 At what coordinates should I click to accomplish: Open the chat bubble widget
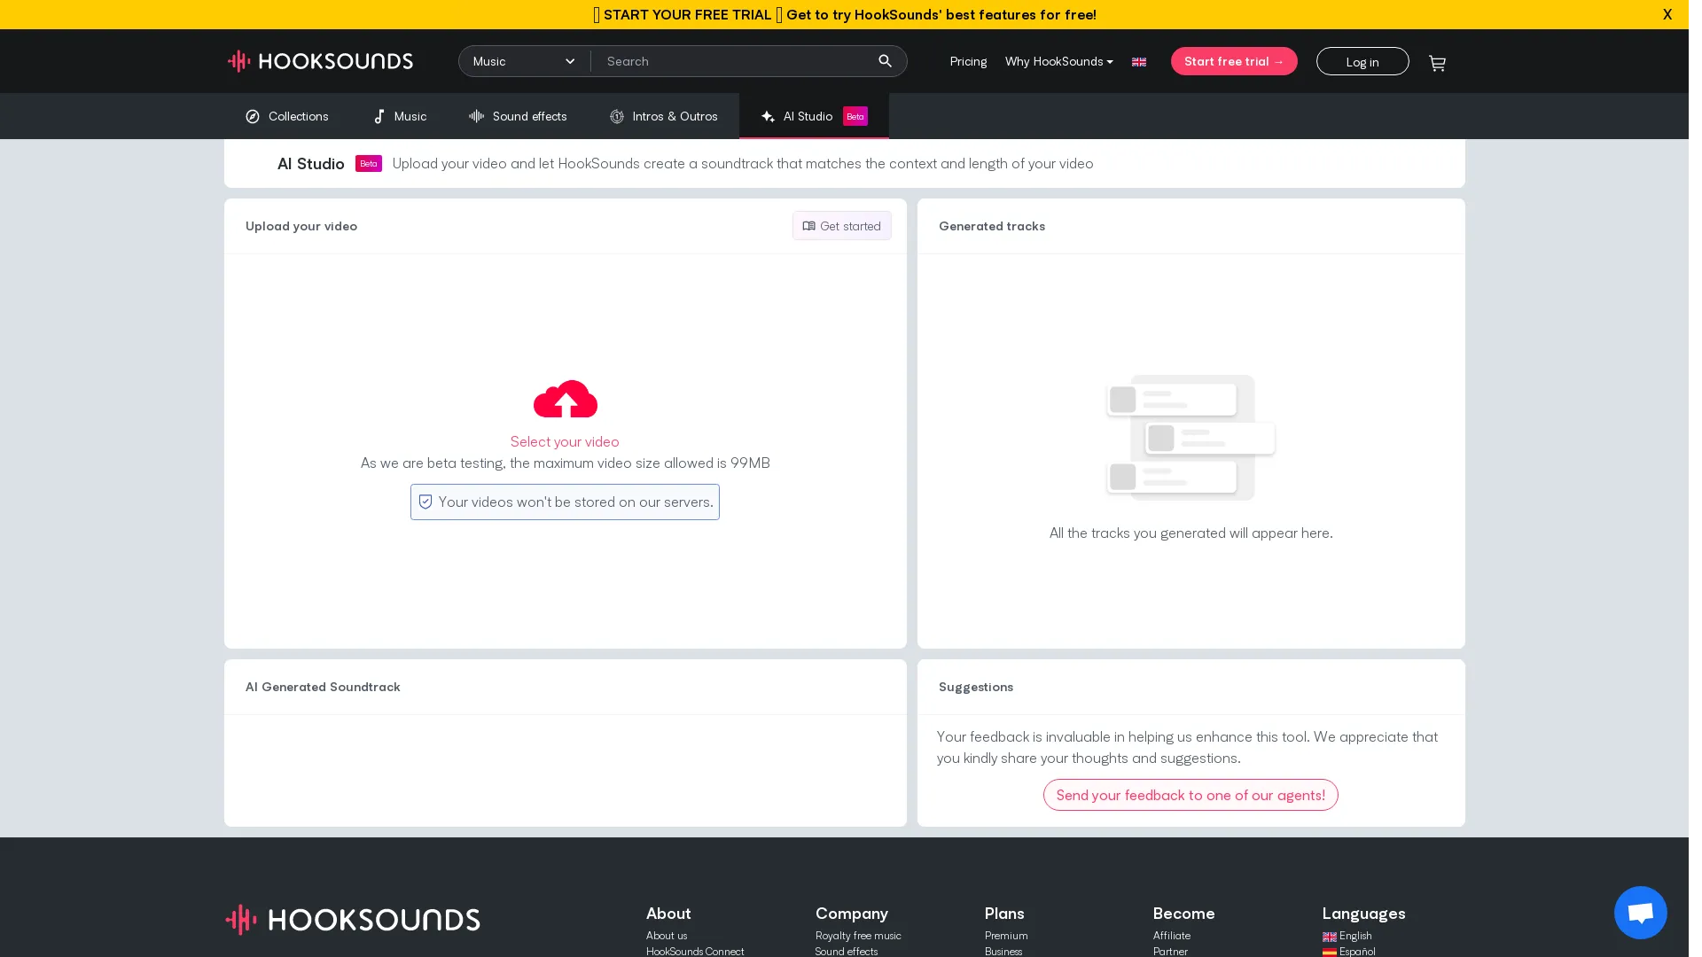1640,912
